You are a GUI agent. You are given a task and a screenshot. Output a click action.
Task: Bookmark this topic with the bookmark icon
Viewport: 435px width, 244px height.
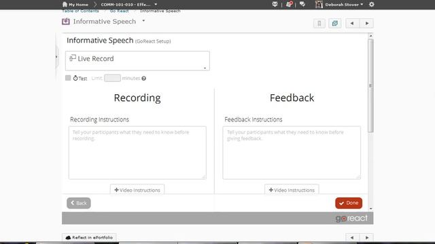[319, 23]
